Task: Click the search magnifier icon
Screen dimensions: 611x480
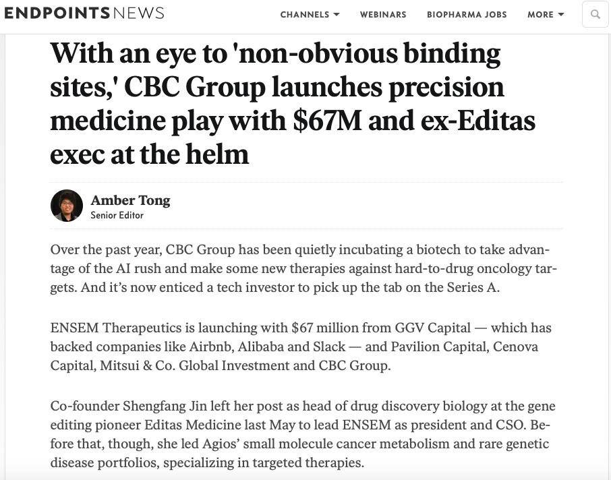Action: click(x=595, y=14)
